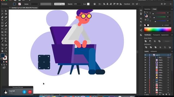Hide Layer 2 with its eye icon

[x=145, y=55]
